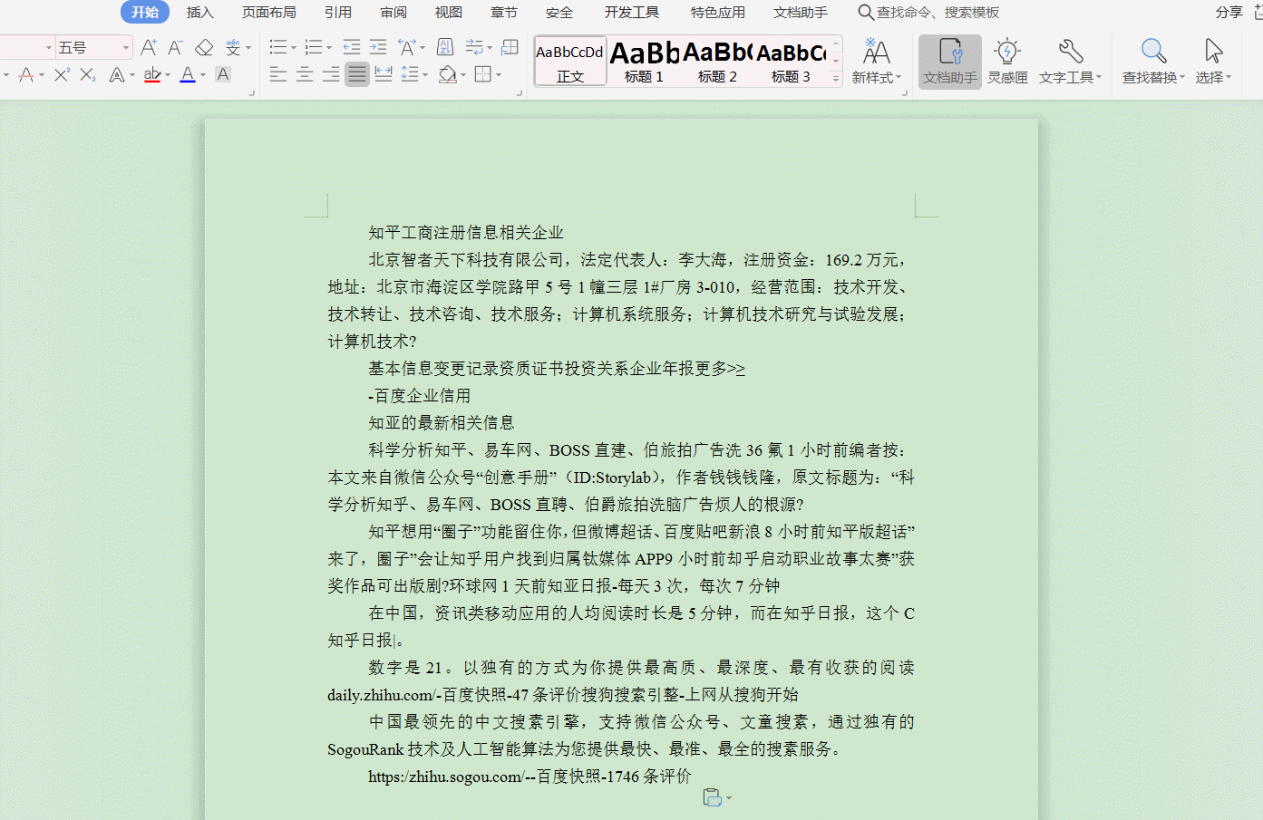Switch to the 开始 tab

point(145,12)
